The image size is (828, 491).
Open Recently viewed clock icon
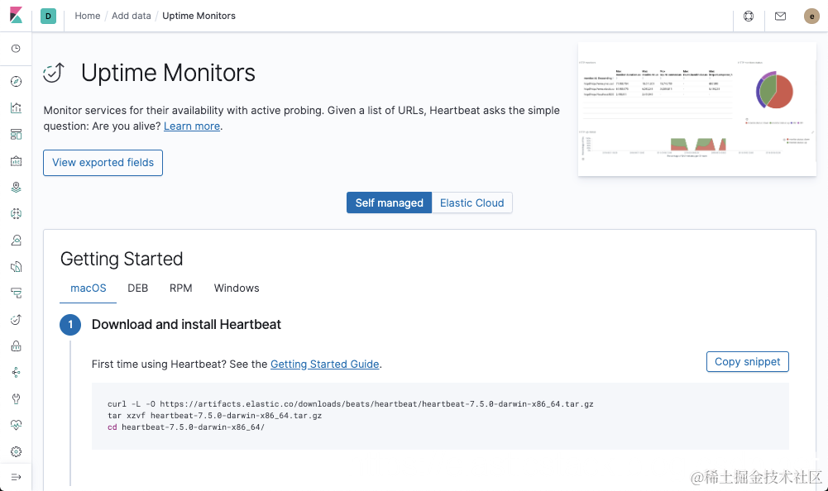(x=16, y=49)
